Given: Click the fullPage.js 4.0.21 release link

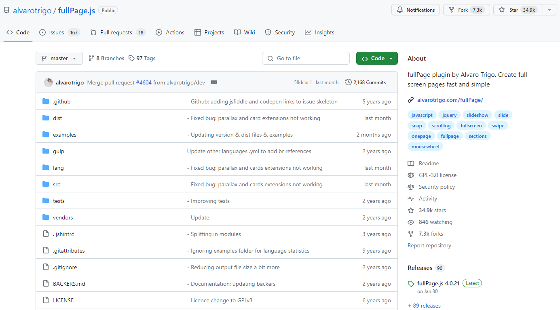Looking at the screenshot, I should [x=437, y=283].
